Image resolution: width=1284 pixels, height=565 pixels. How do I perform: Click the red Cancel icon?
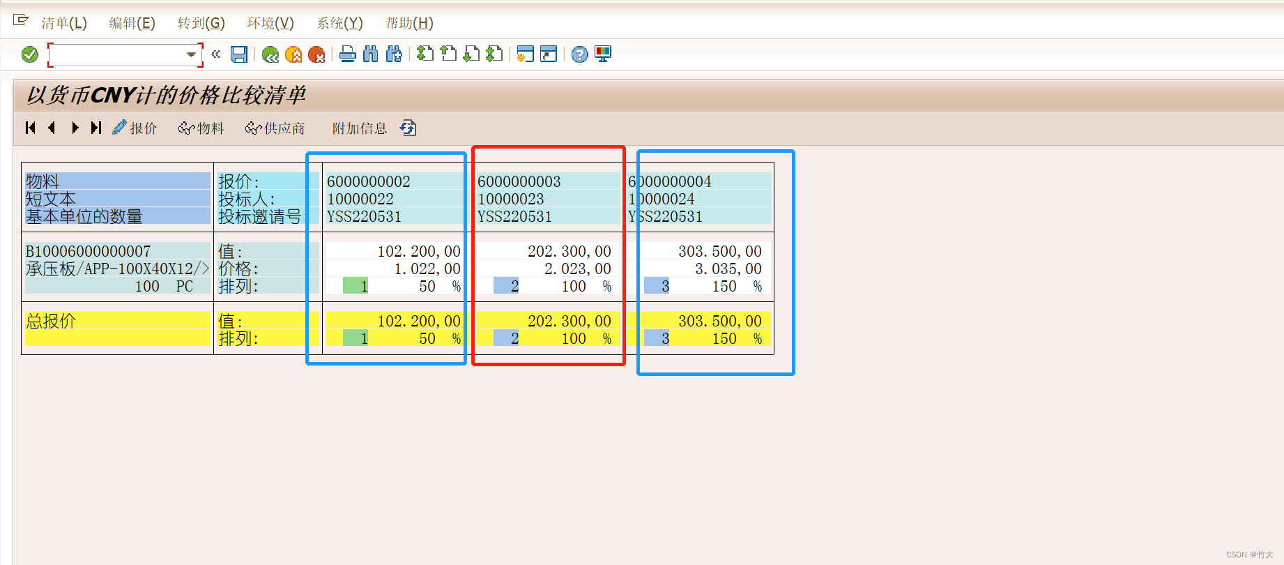[x=316, y=54]
